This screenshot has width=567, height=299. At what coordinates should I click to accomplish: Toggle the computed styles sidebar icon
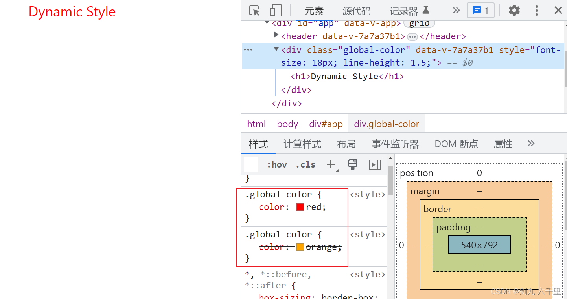(375, 165)
